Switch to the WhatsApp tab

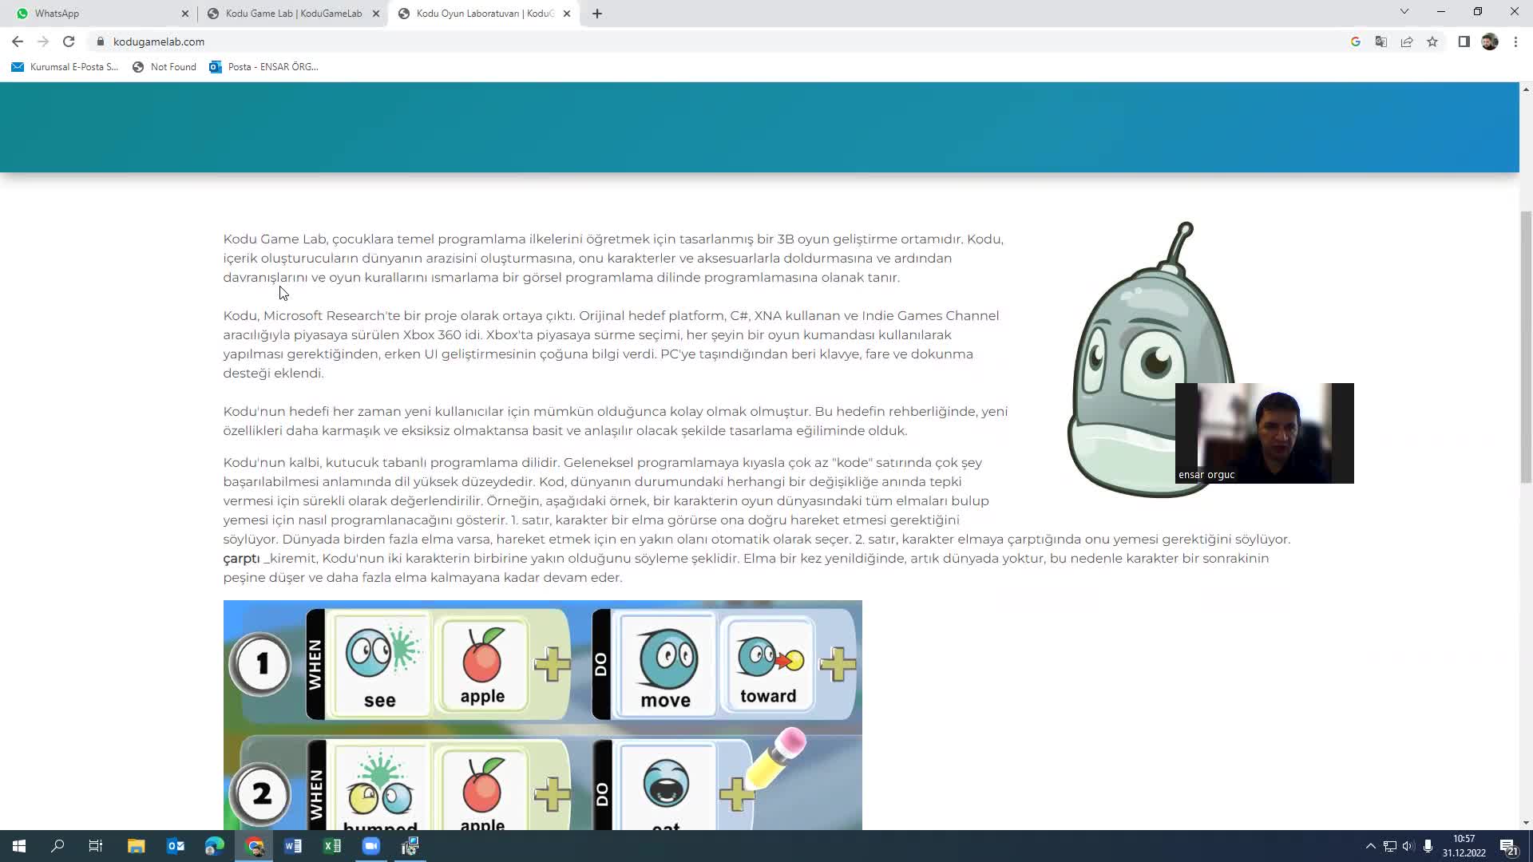[x=100, y=14]
